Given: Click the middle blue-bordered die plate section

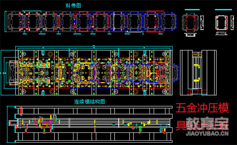Looking at the screenshot, I should click(x=94, y=73).
